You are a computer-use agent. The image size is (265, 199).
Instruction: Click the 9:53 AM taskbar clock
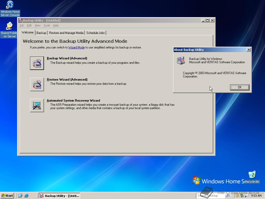[256, 196]
